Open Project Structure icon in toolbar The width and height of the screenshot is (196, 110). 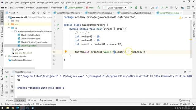tap(183, 8)
